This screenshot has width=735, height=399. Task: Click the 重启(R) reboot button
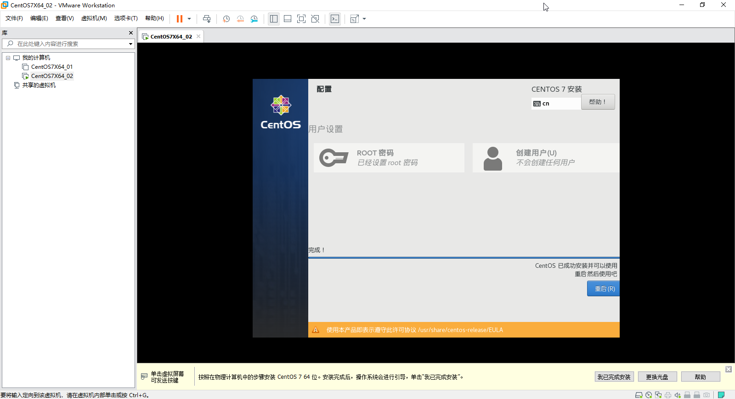click(x=604, y=288)
